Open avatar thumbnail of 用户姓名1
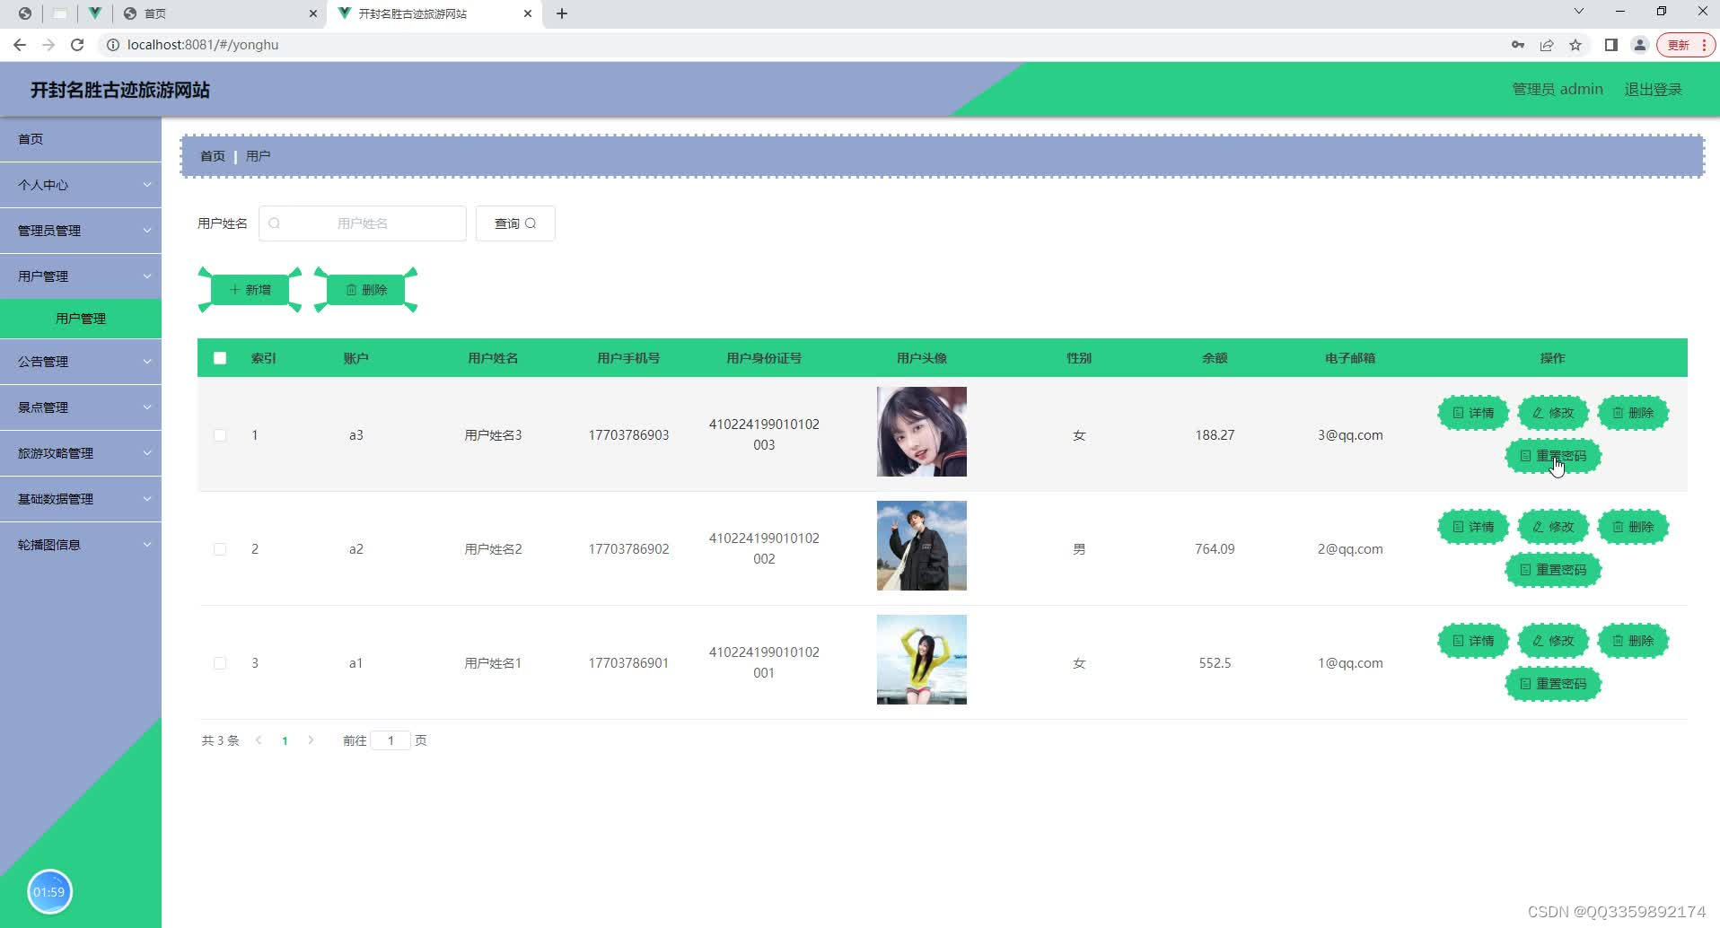Viewport: 1720px width, 928px height. (922, 660)
